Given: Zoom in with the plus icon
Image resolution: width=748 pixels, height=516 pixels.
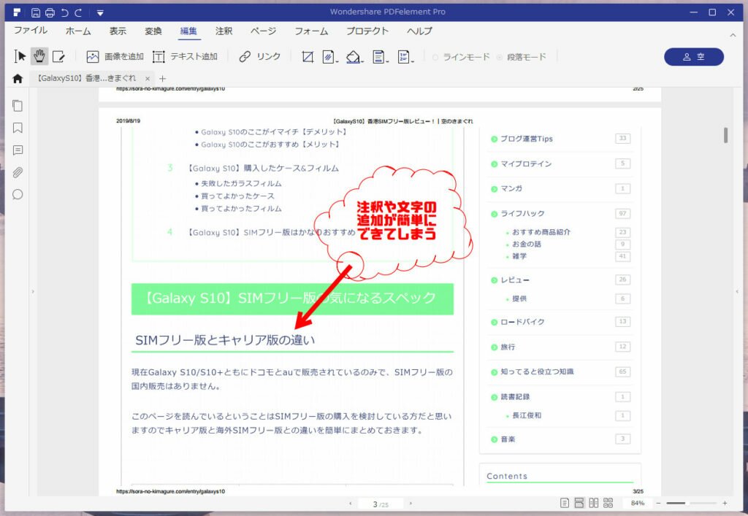Looking at the screenshot, I should pyautogui.click(x=725, y=503).
